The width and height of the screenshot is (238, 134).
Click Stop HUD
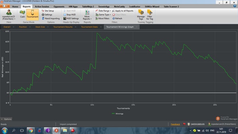[69, 15]
